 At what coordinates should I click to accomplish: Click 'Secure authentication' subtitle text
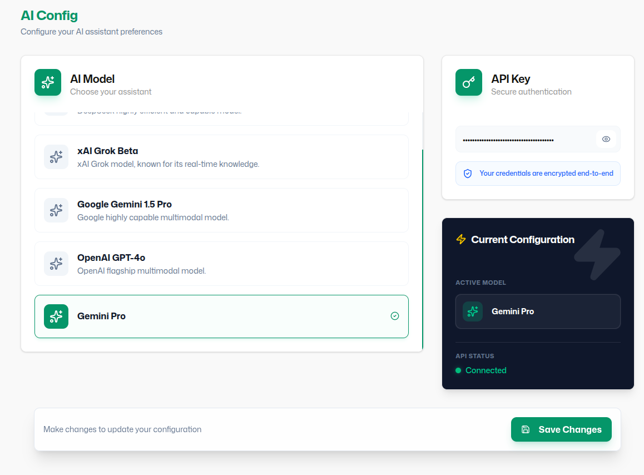(531, 92)
